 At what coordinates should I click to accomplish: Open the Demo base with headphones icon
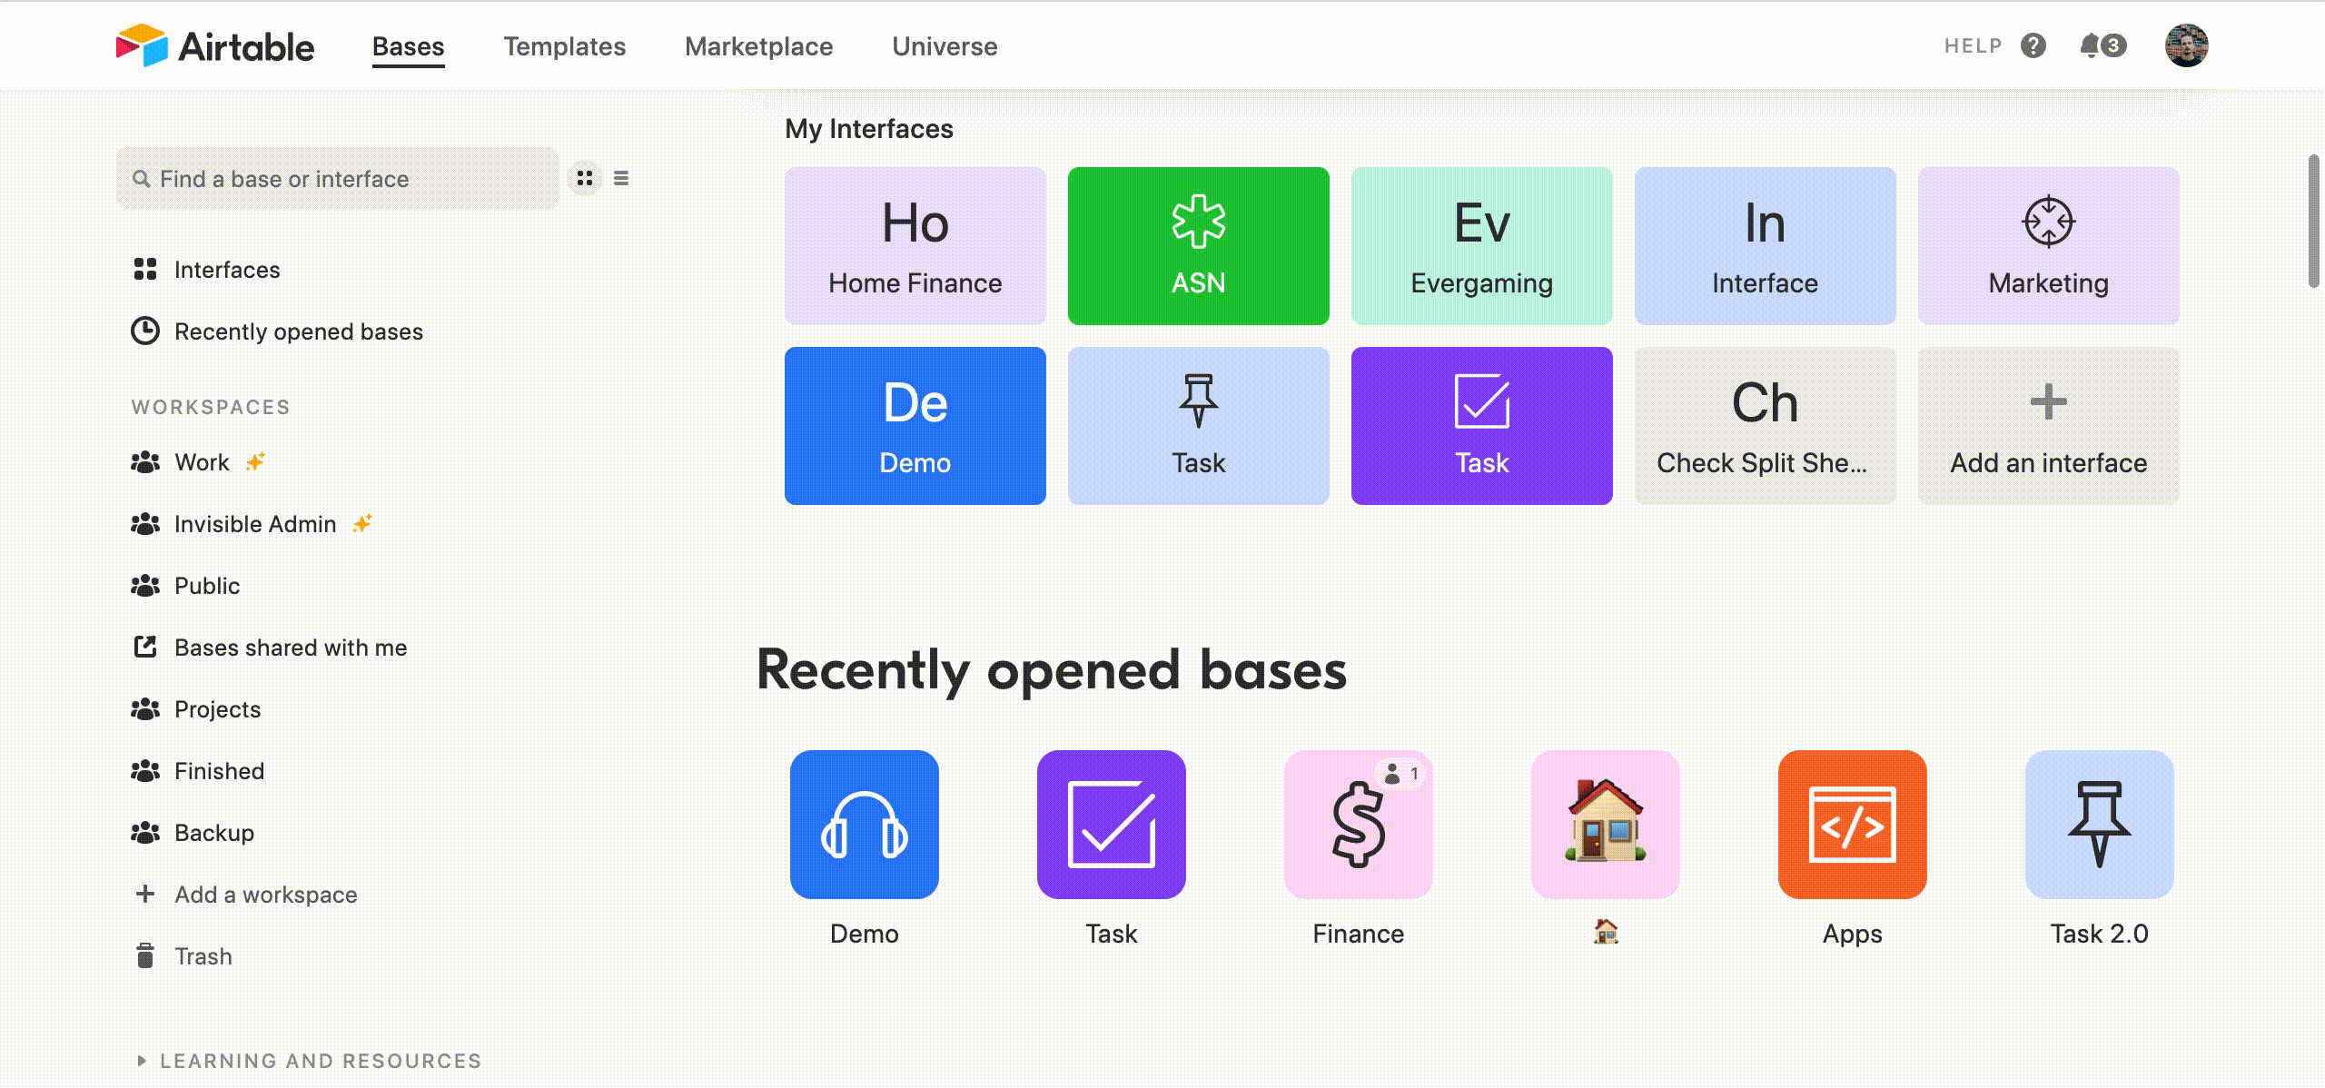point(864,825)
